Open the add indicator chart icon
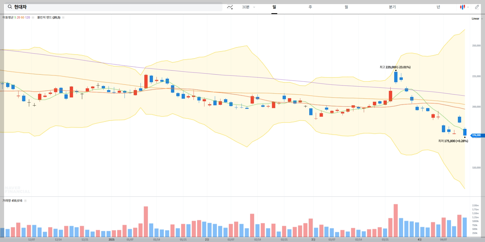The width and height of the screenshot is (485, 242). 230,7
